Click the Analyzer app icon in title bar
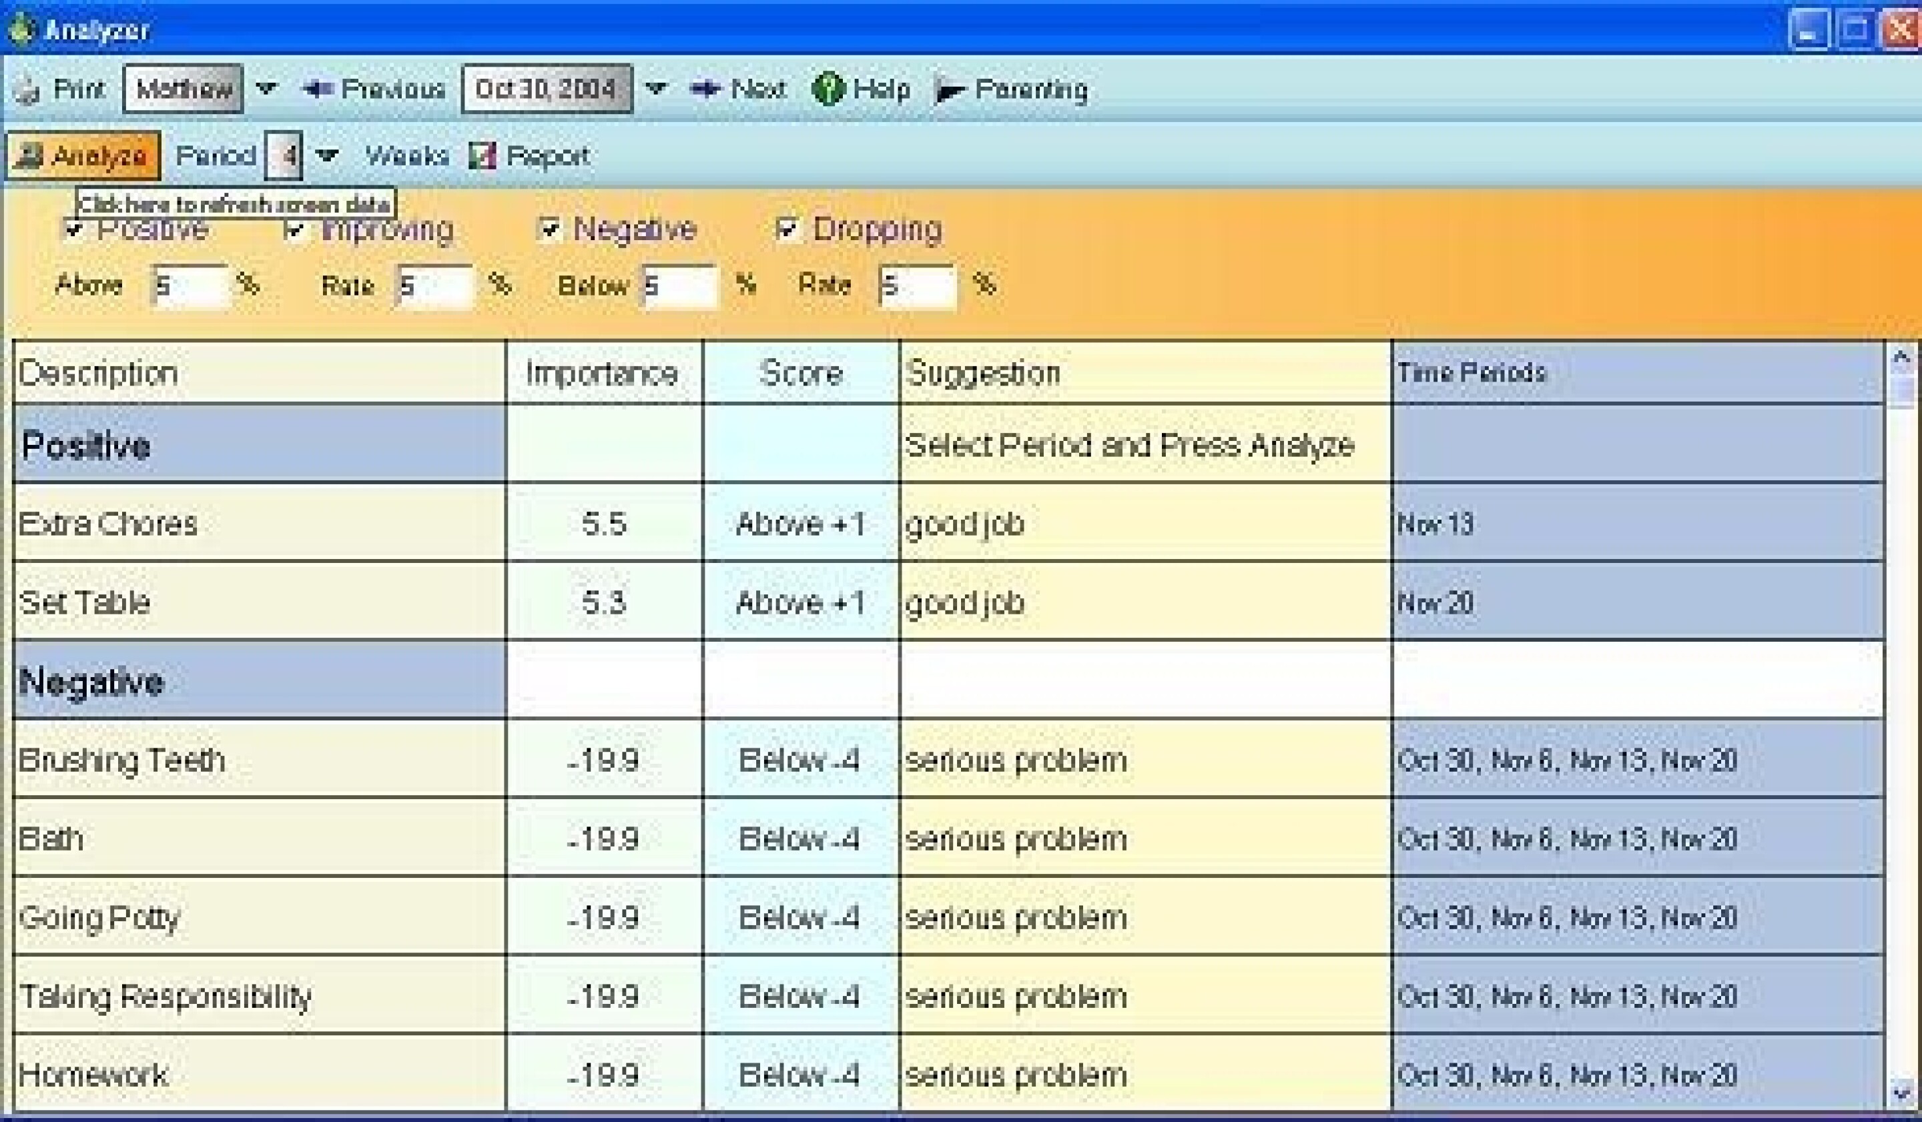This screenshot has width=1922, height=1122. (21, 29)
